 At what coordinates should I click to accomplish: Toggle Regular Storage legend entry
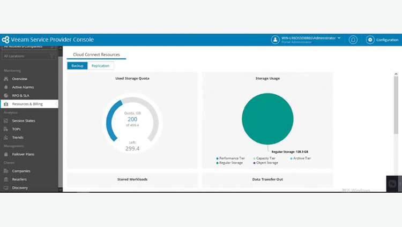pyautogui.click(x=229, y=163)
